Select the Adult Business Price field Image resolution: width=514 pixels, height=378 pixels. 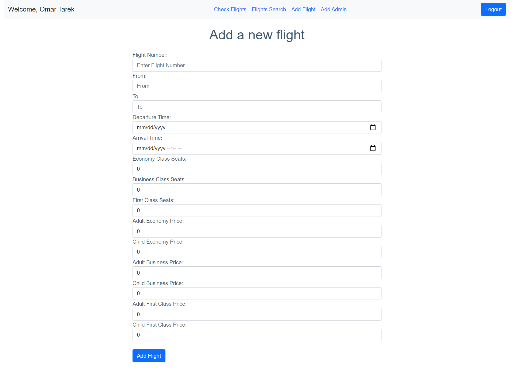(257, 273)
